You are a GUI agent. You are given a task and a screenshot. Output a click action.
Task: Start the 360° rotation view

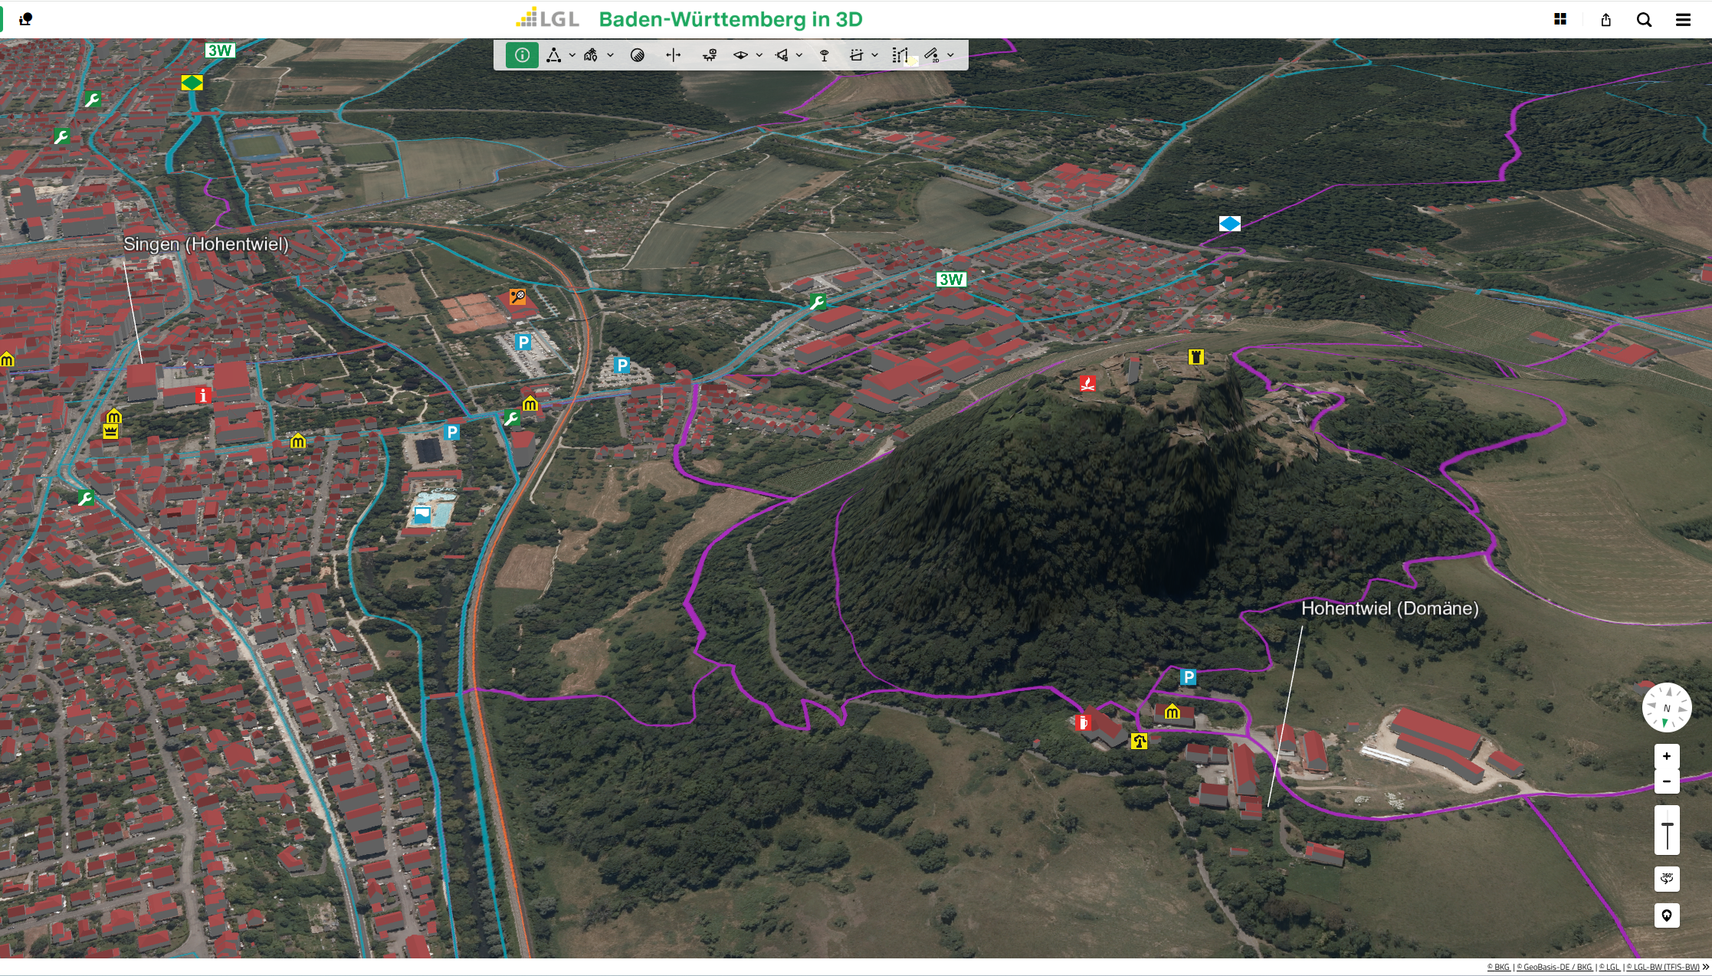pos(1667,878)
